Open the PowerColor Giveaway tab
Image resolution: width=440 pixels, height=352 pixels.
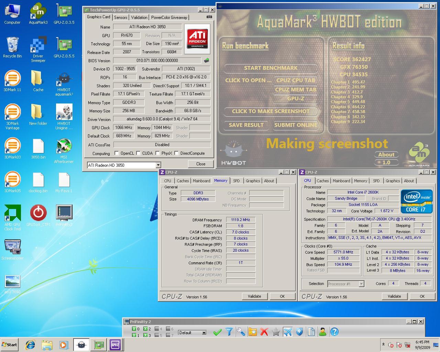[169, 18]
